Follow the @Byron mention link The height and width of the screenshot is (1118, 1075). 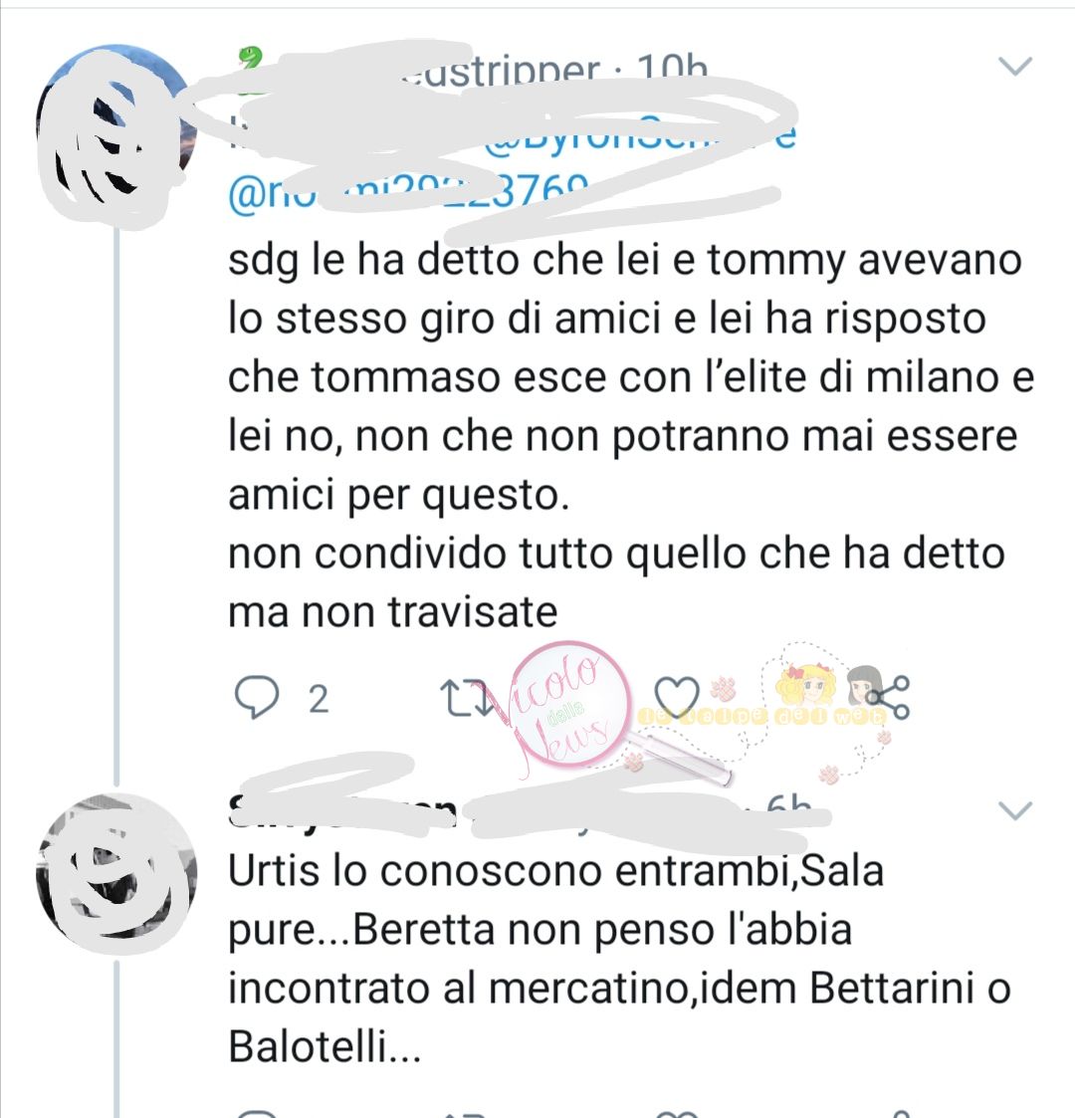click(x=640, y=135)
